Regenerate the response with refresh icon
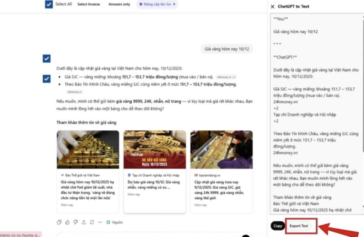The height and width of the screenshot is (237, 364). pyautogui.click(x=92, y=222)
